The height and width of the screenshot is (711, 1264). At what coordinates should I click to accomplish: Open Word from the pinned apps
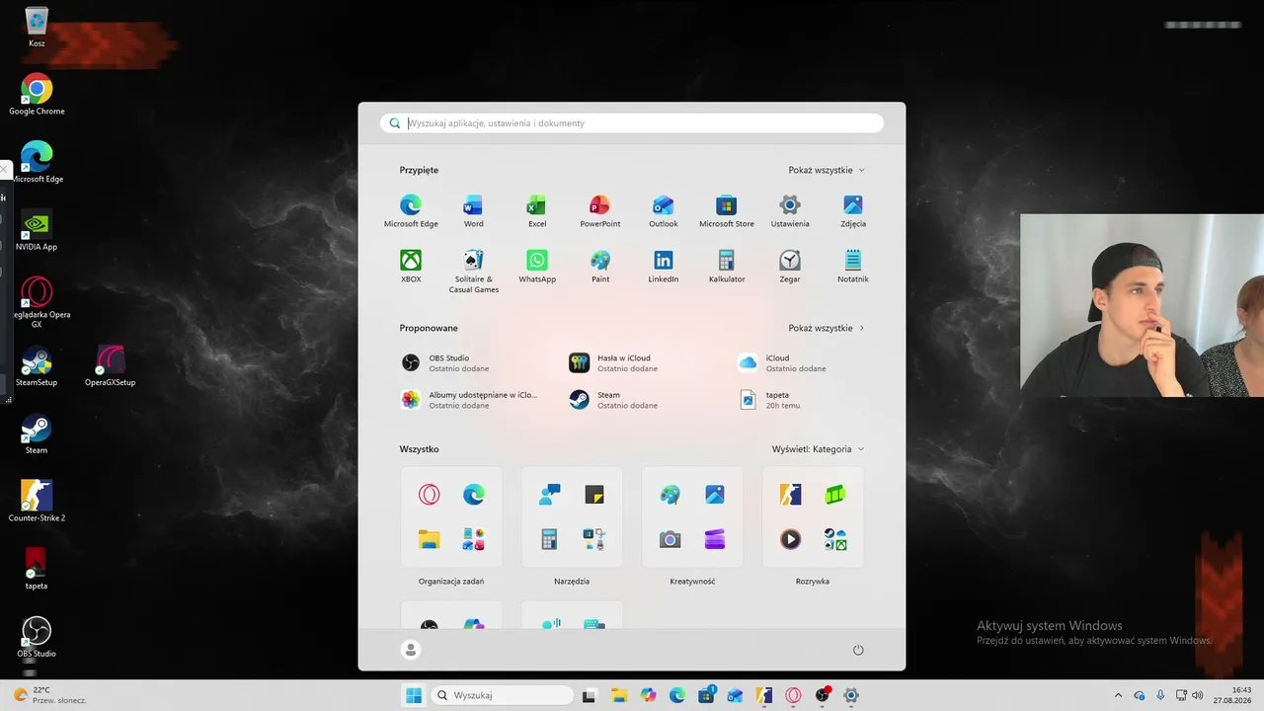tap(474, 211)
